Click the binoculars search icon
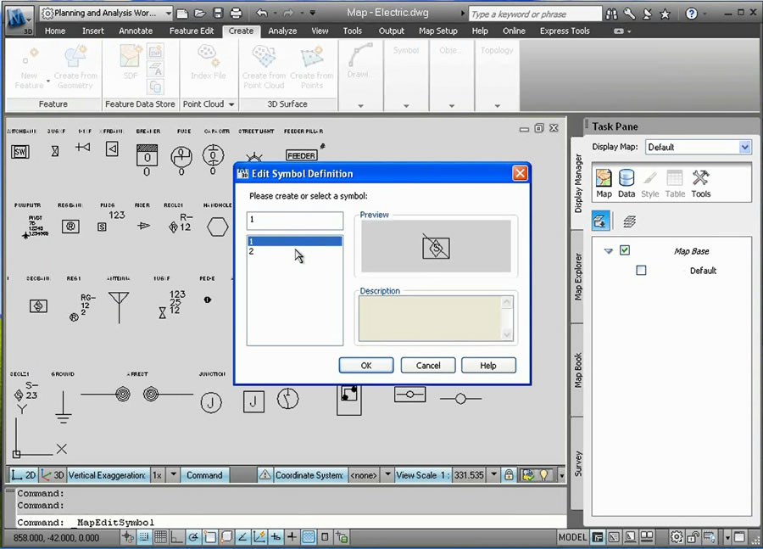The height and width of the screenshot is (549, 763). click(x=611, y=14)
